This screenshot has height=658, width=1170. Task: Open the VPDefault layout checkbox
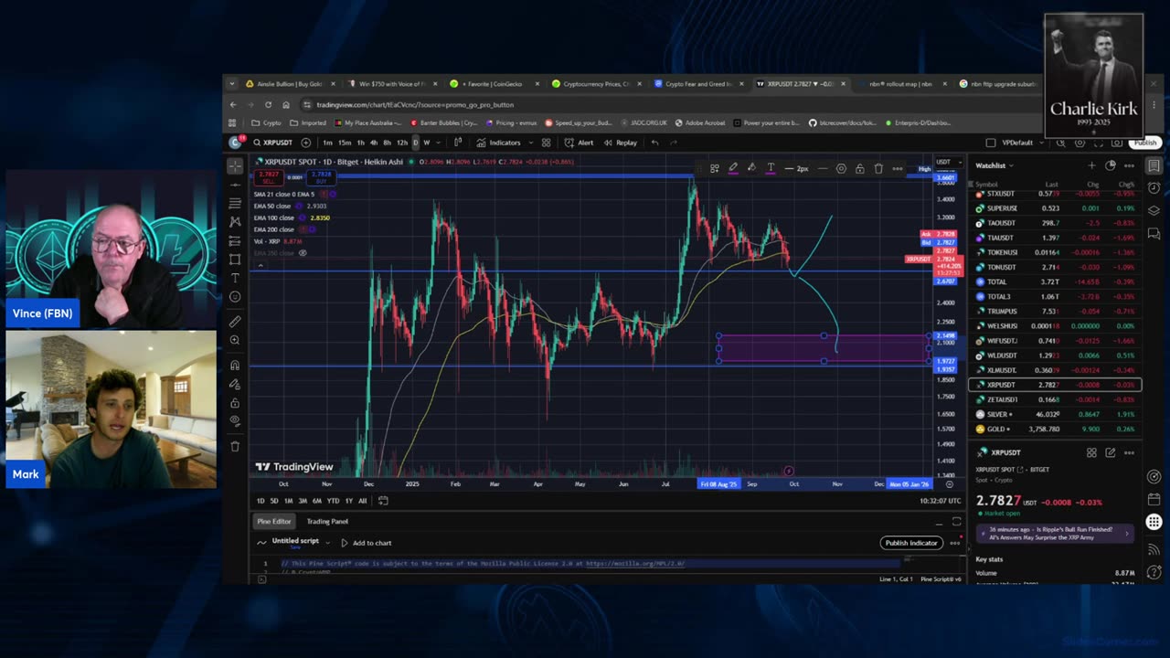(x=991, y=143)
